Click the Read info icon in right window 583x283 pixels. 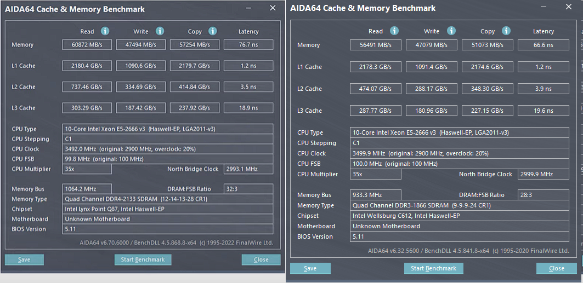(x=394, y=31)
